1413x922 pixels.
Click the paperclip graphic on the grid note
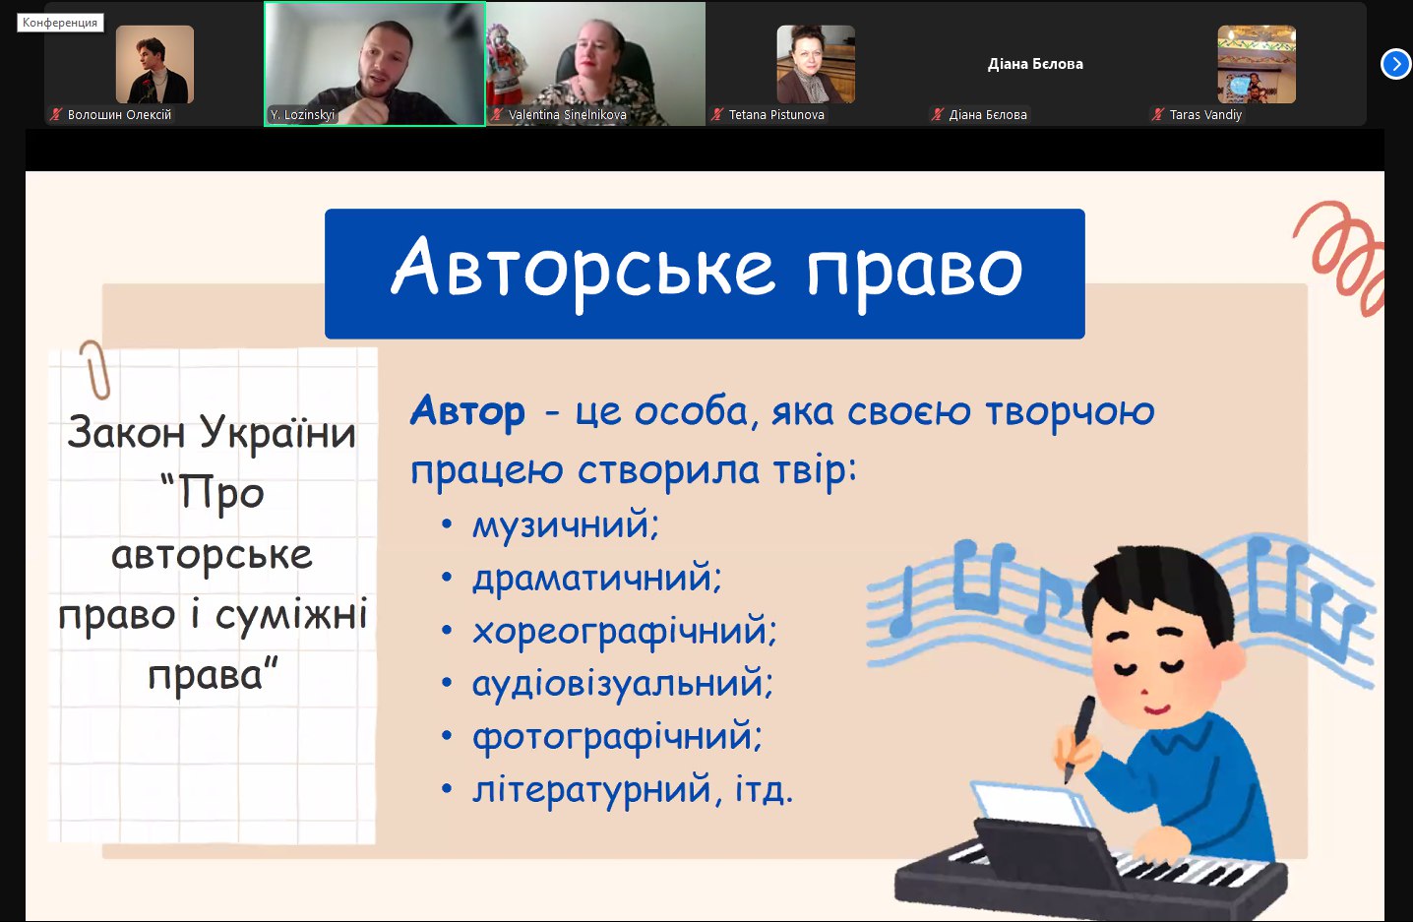(95, 368)
